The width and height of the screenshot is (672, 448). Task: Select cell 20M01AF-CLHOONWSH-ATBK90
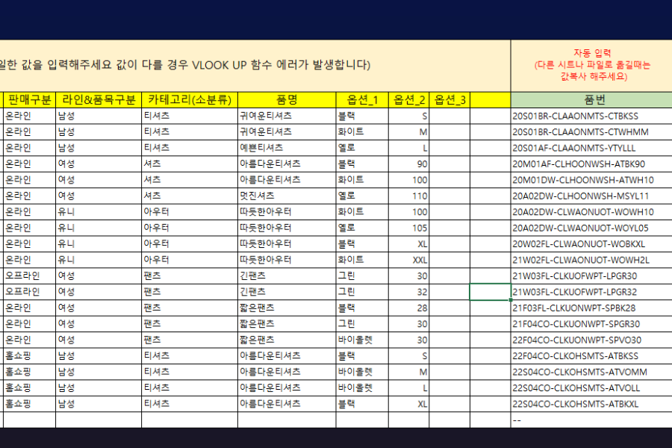[x=592, y=164]
